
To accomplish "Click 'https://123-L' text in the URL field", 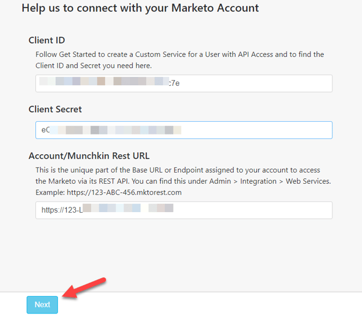I will pos(62,210).
